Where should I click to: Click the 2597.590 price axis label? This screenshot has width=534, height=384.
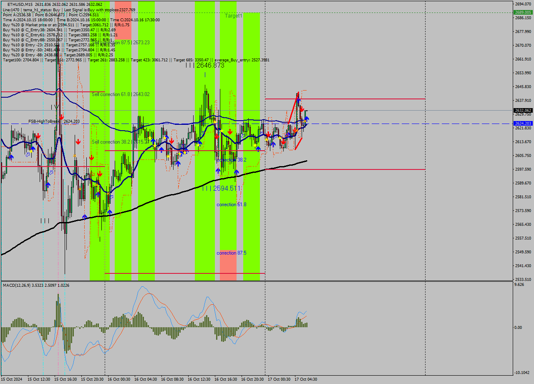523,169
